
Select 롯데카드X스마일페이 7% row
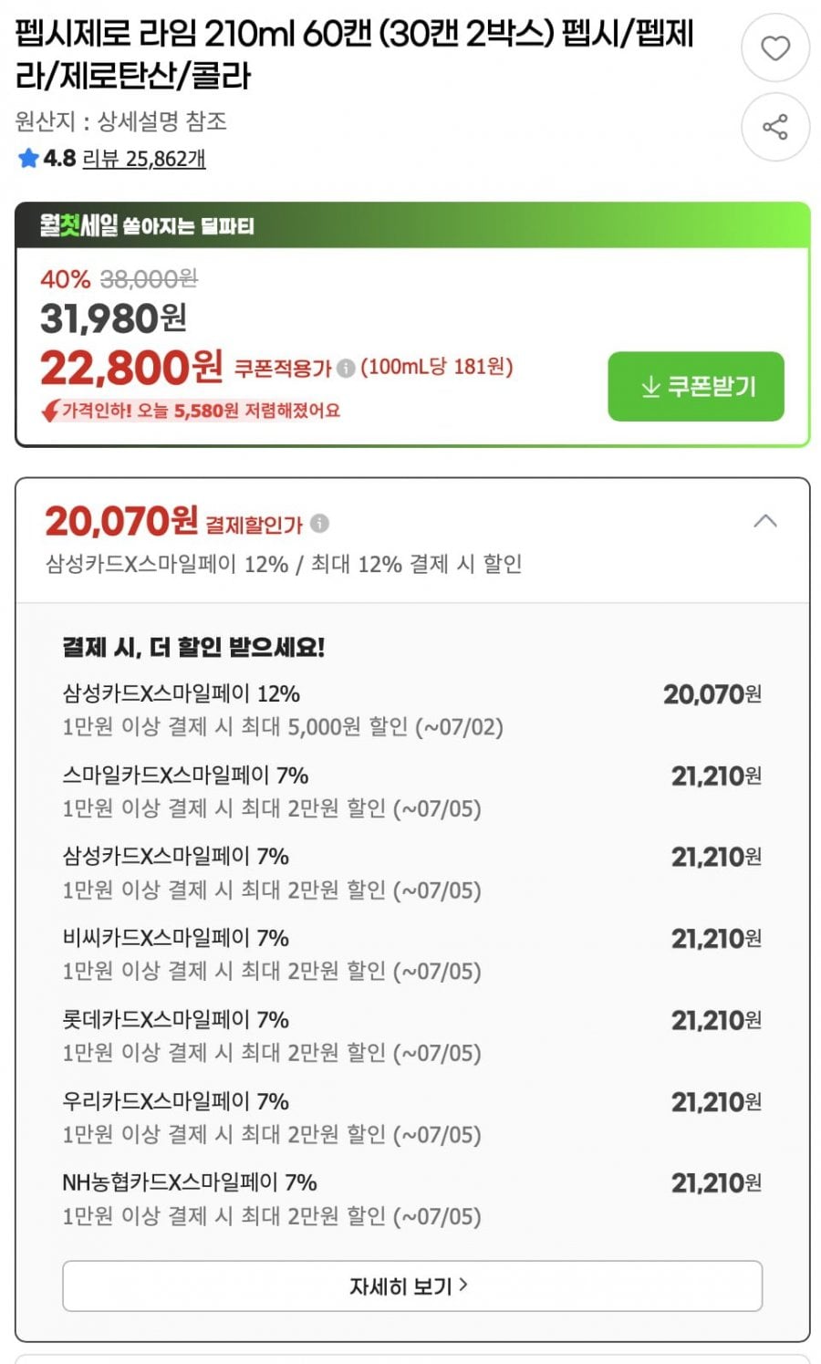(x=412, y=1036)
